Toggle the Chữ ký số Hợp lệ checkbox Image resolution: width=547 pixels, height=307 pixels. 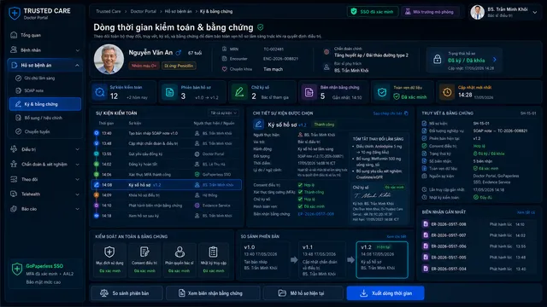pyautogui.click(x=300, y=200)
